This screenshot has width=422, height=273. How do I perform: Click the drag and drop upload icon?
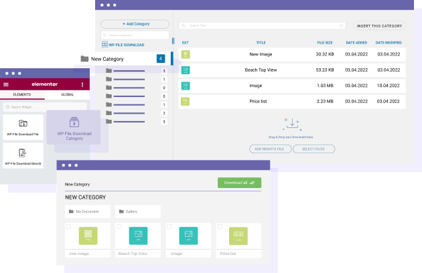point(291,124)
